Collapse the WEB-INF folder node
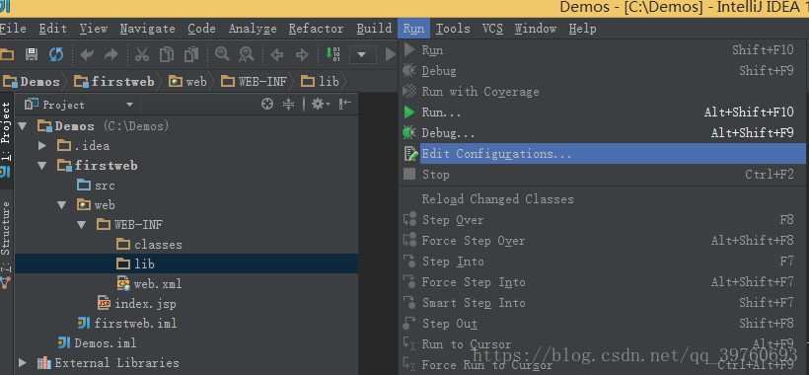 click(x=82, y=225)
